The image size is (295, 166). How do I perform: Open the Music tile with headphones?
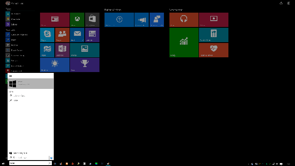tap(184, 20)
